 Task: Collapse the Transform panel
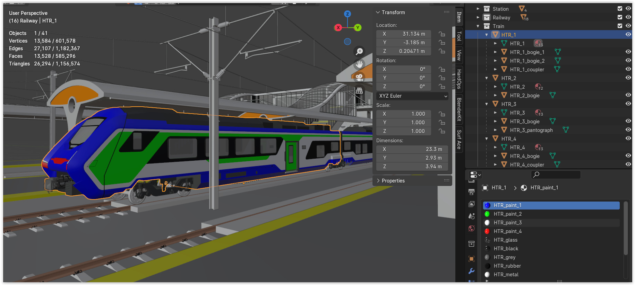tap(378, 12)
